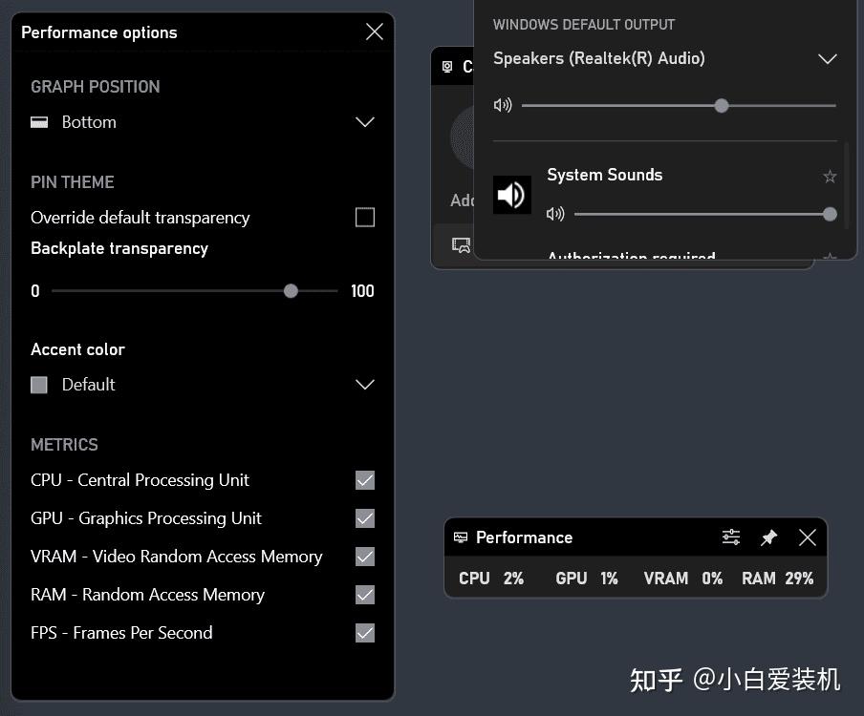Disable the FPS - Frames Per Second metric
This screenshot has width=864, height=716.
click(364, 633)
